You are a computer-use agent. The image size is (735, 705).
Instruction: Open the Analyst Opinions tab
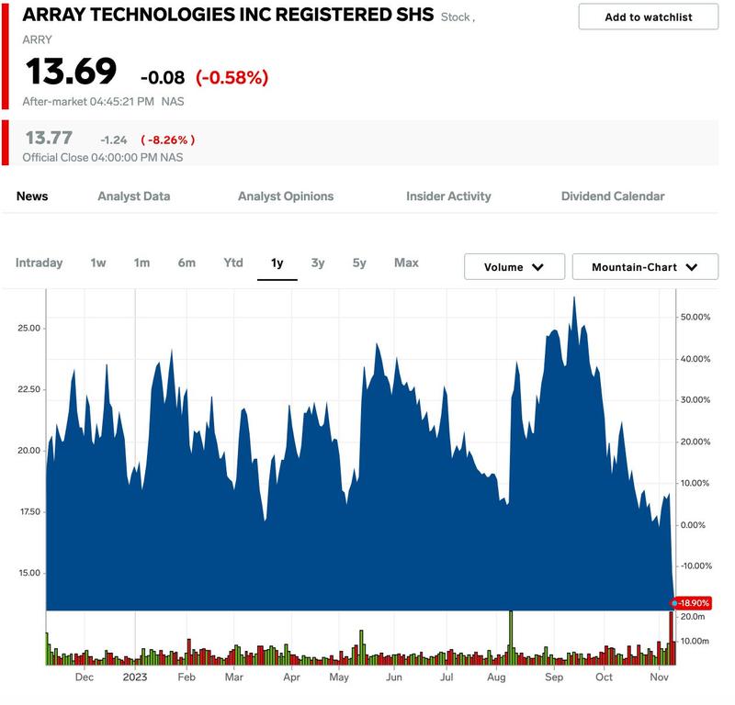[286, 196]
